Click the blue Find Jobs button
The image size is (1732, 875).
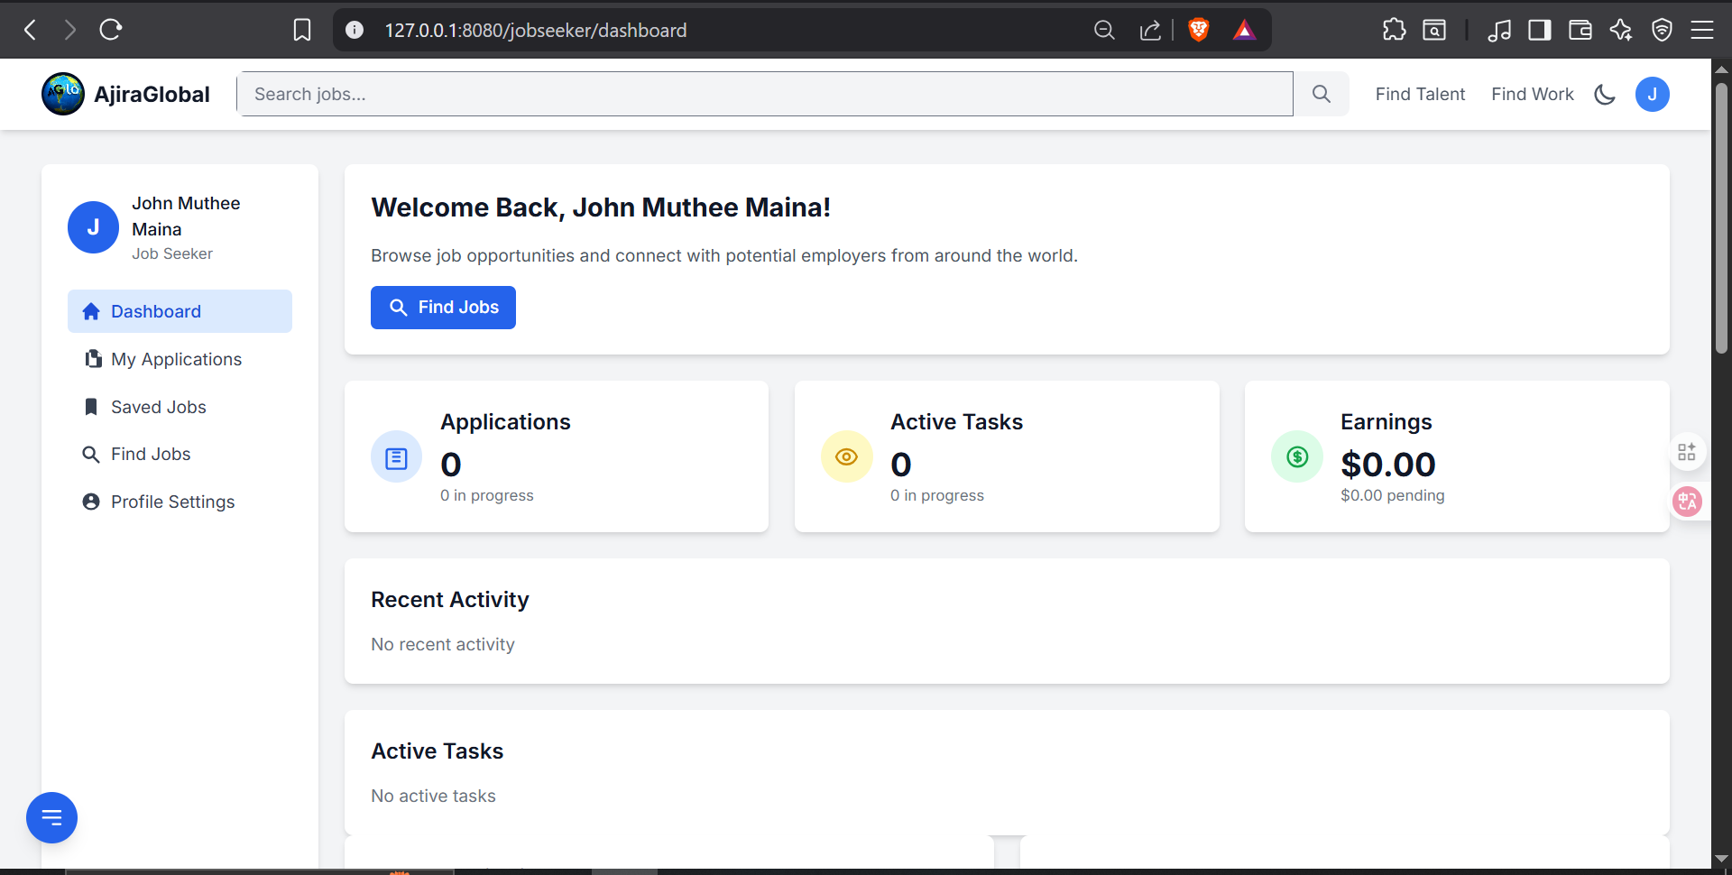click(x=443, y=308)
